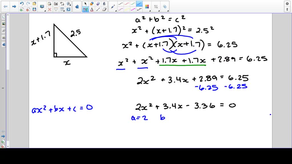Choose the Eraser tool

pyautogui.click(x=104, y=9)
